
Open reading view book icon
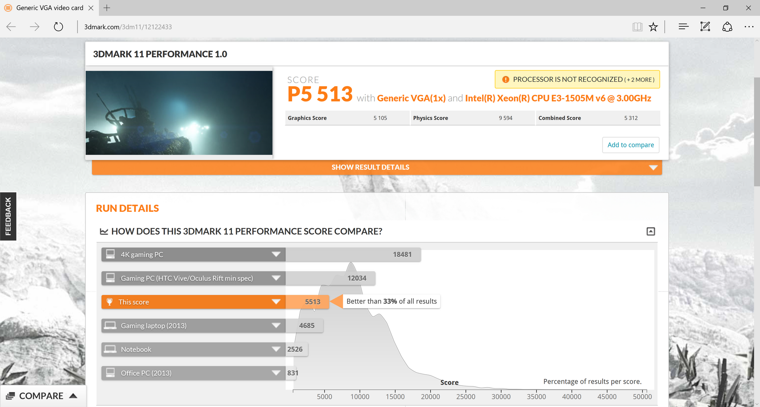[637, 27]
